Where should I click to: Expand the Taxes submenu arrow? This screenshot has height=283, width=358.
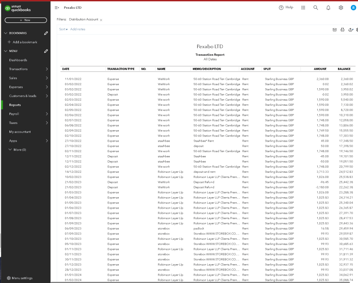47,122
